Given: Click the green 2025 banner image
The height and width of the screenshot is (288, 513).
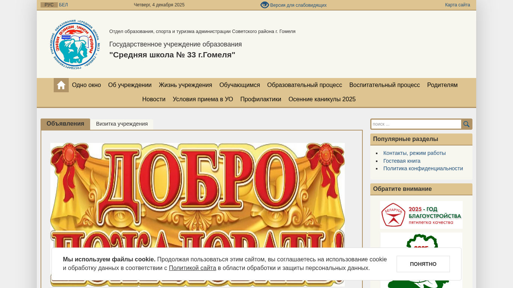Looking at the screenshot, I should [x=421, y=260].
